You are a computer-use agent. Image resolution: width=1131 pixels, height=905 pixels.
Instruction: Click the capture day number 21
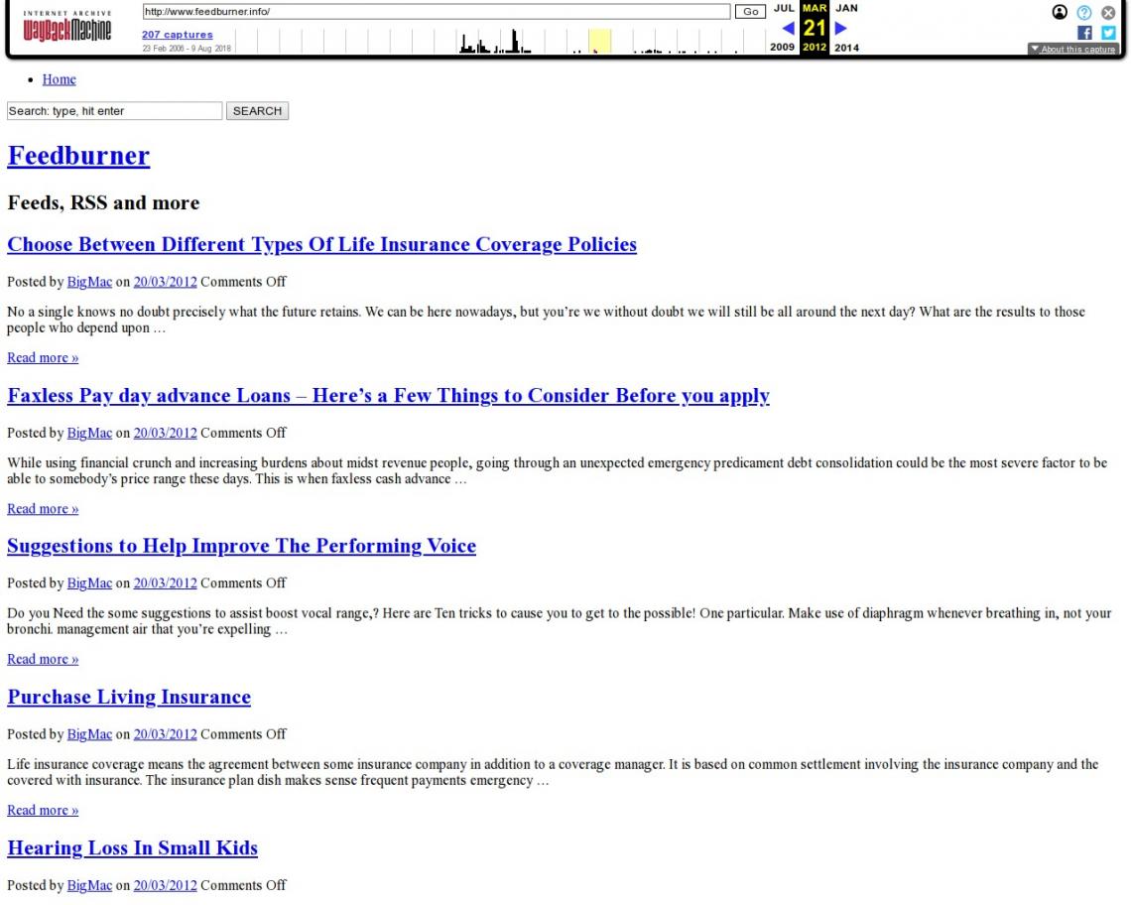click(x=815, y=28)
